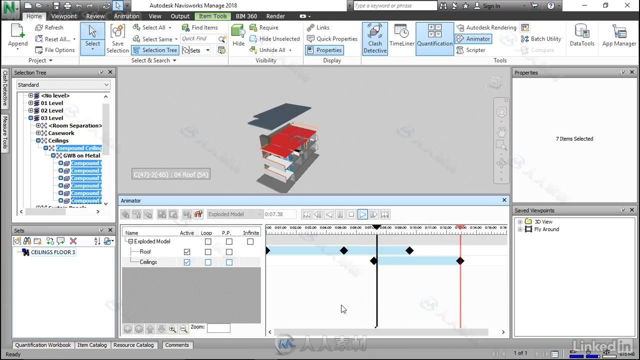Collapse the 03 Level tree node

[30, 118]
